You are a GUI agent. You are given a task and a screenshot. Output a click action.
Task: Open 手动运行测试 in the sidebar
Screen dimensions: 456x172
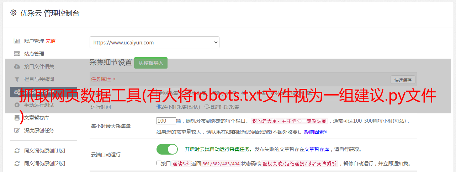click(x=39, y=105)
